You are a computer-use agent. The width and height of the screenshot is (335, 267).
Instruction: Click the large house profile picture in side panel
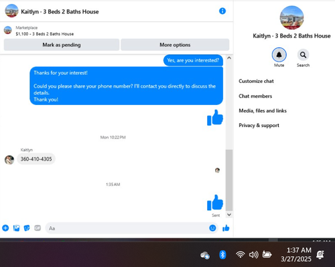click(291, 17)
